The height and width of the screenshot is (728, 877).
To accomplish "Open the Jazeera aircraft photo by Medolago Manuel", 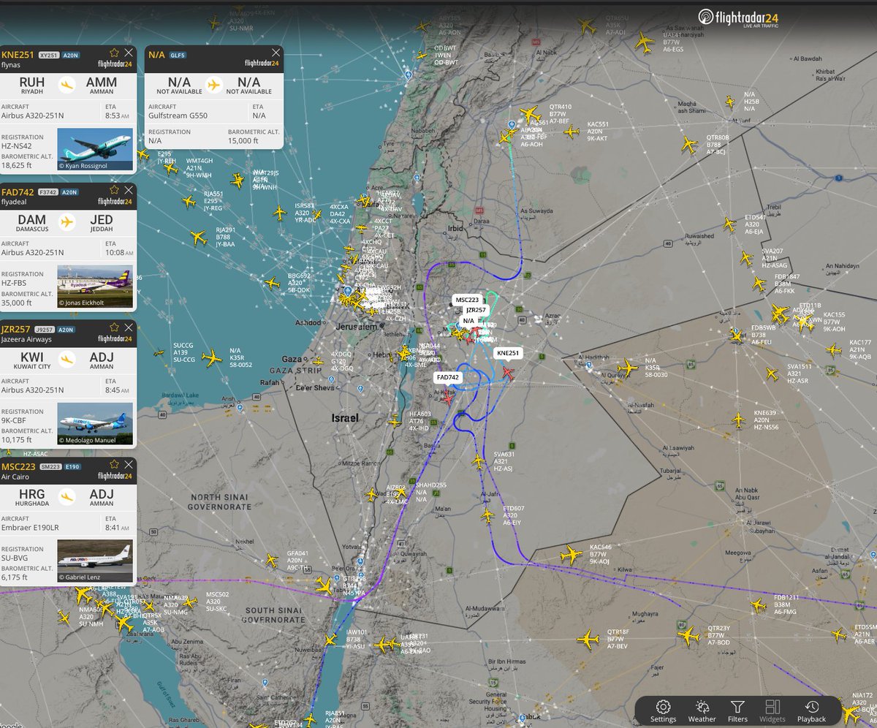I will point(95,425).
